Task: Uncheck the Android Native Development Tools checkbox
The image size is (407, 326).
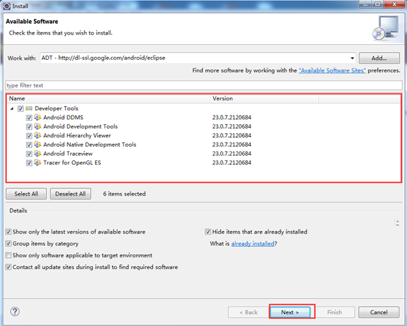Action: (29, 145)
